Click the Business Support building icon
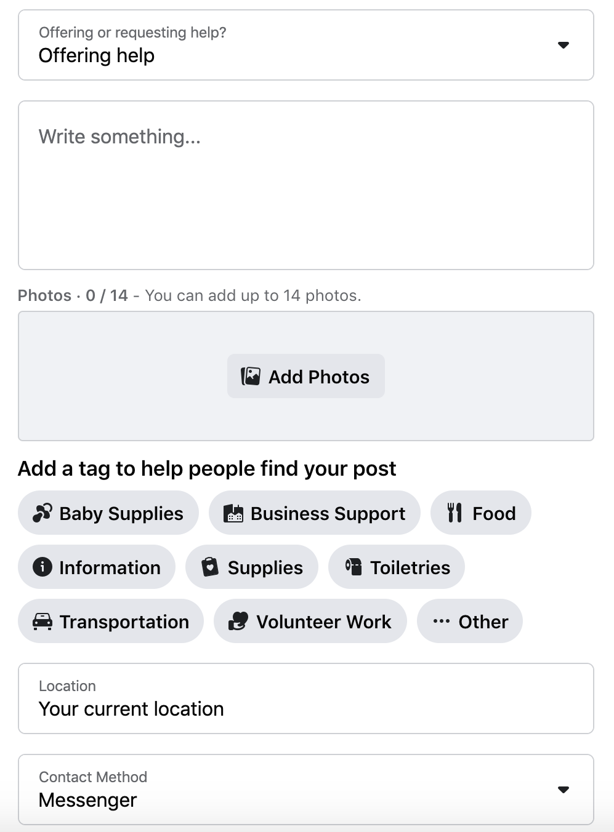Viewport: 614px width, 832px height. [x=233, y=513]
